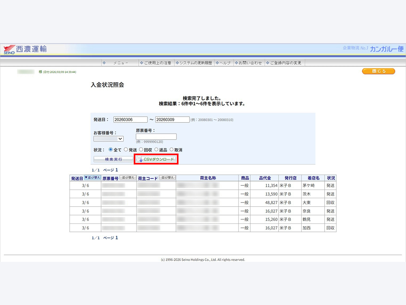
Task: Click the 検索完了しました message
Action: (x=202, y=98)
